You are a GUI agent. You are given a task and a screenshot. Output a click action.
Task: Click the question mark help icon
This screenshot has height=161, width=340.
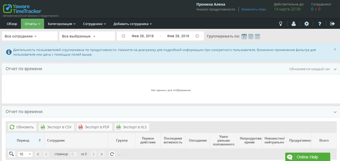pos(320,24)
